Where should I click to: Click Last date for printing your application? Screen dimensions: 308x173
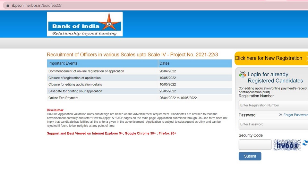[x=75, y=91]
